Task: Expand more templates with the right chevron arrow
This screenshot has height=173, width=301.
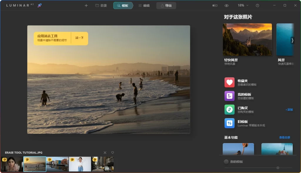Action: [x=292, y=41]
